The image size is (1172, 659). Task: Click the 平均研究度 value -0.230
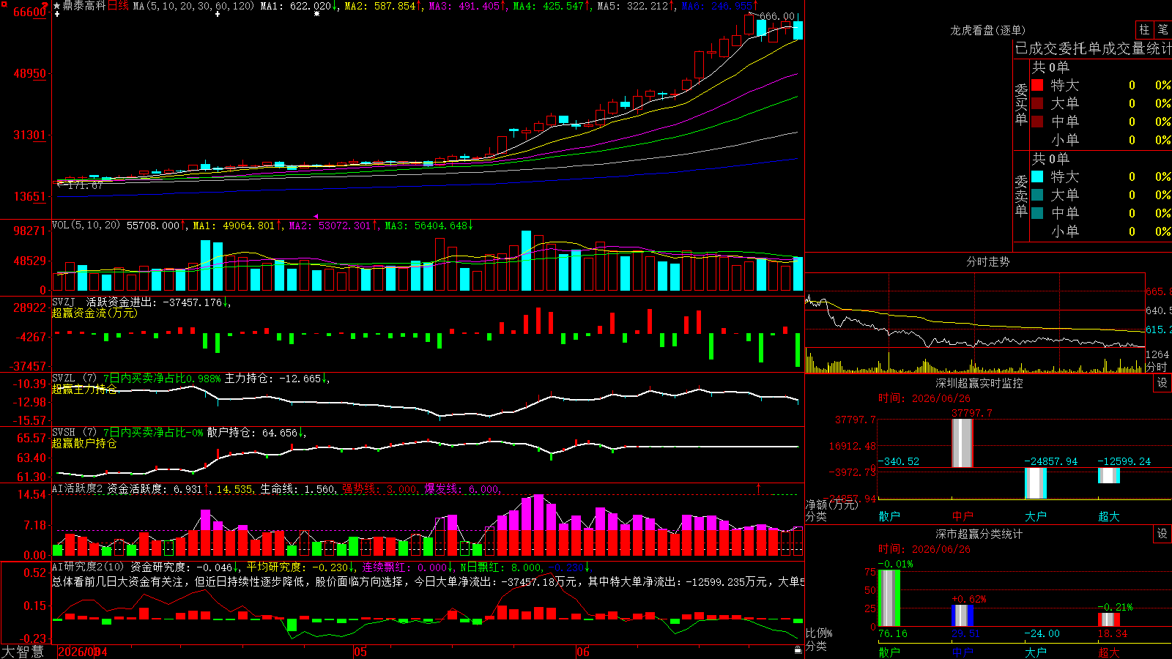(330, 567)
